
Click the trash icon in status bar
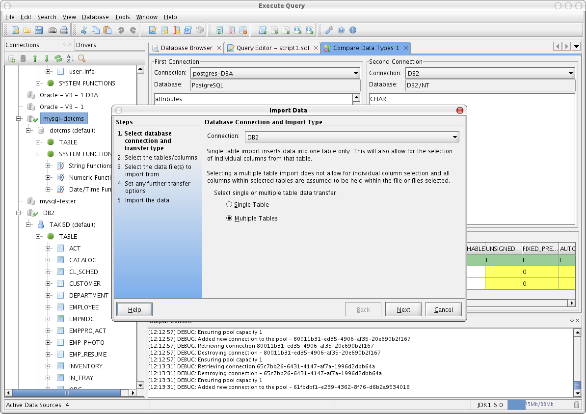[x=577, y=405]
